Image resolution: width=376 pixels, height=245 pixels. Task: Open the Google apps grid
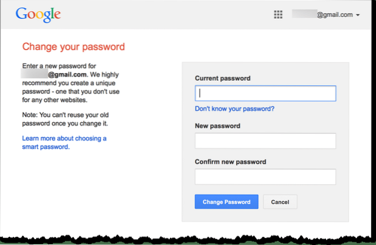[278, 15]
